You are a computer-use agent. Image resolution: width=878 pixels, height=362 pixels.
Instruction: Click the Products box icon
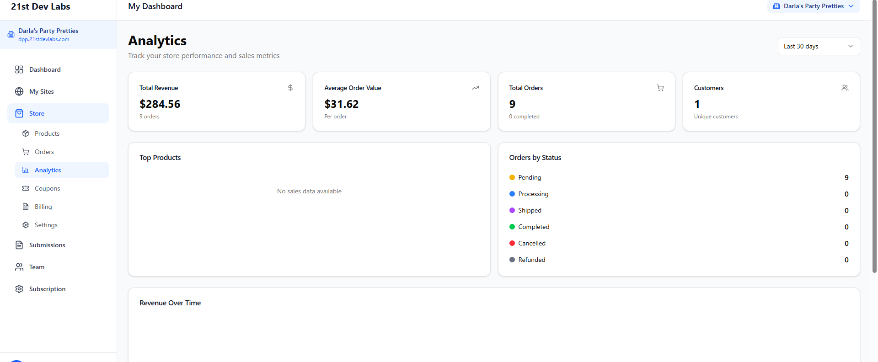[26, 133]
